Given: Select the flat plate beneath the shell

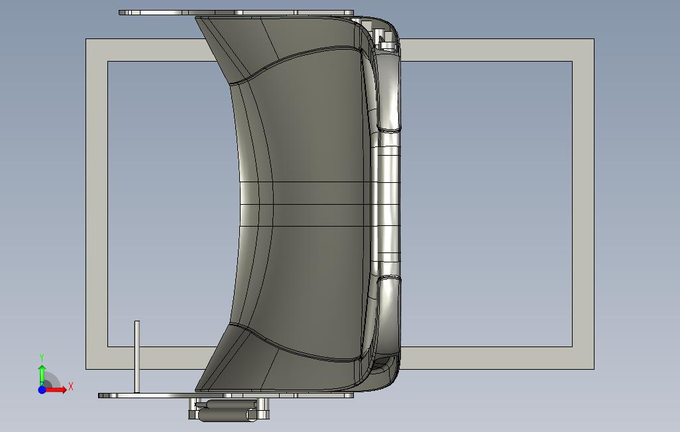Looking at the screenshot, I should [x=226, y=395].
